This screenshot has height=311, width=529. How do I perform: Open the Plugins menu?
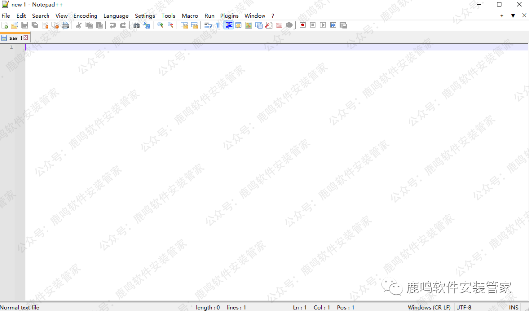pyautogui.click(x=229, y=16)
